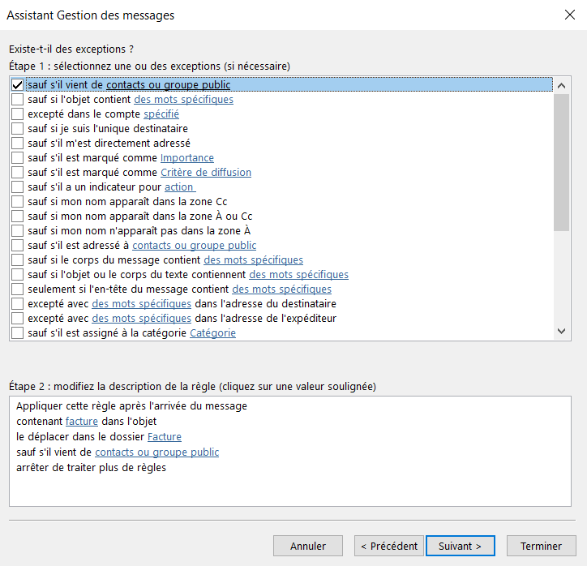Open 'des mots spécifiques' link for en-tête du message

(282, 289)
